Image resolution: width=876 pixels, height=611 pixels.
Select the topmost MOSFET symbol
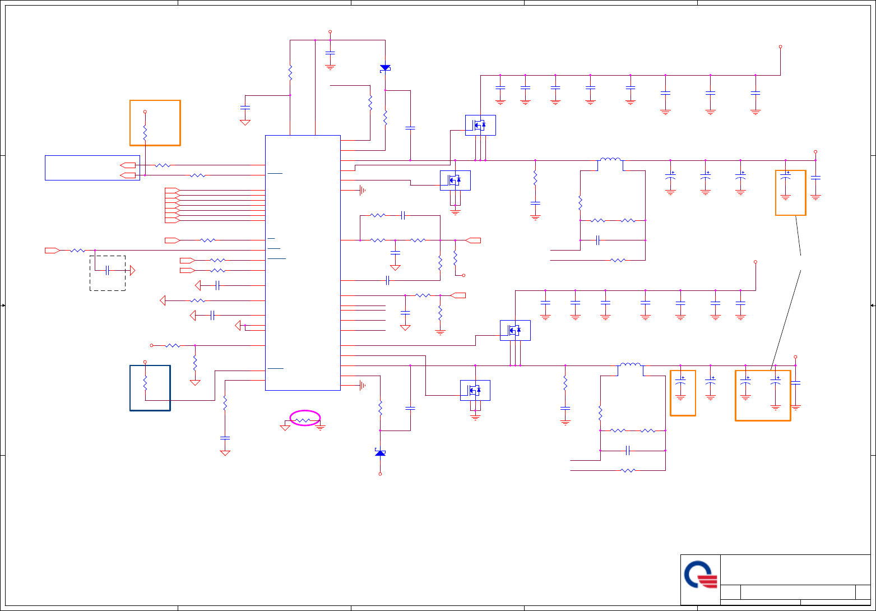click(480, 125)
